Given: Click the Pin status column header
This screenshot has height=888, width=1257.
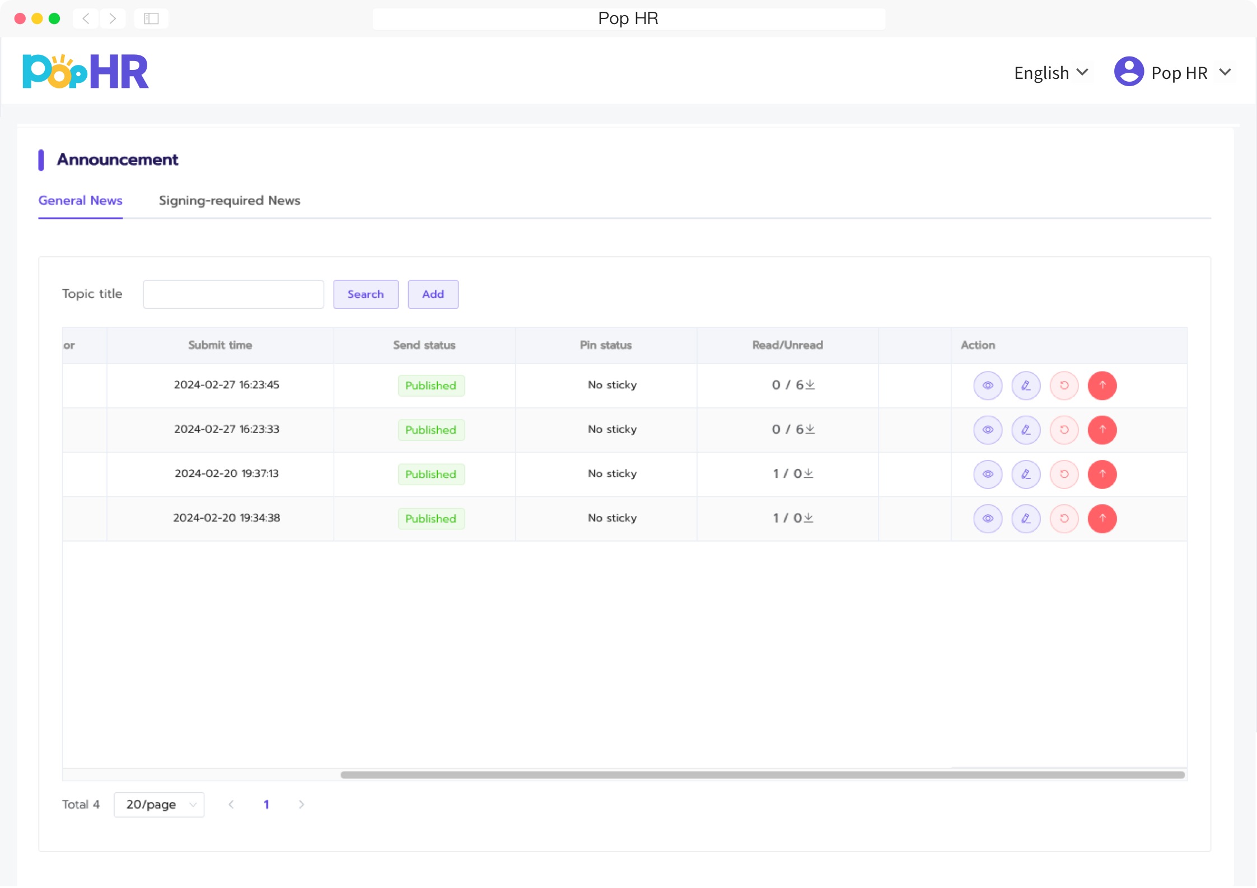Looking at the screenshot, I should [606, 345].
